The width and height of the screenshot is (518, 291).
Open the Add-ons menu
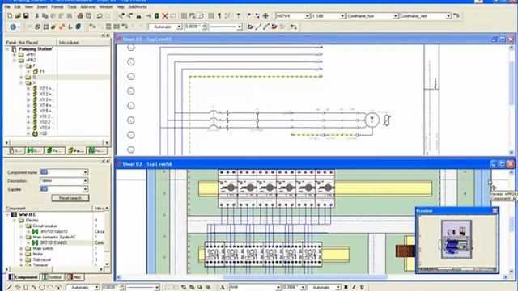88,7
